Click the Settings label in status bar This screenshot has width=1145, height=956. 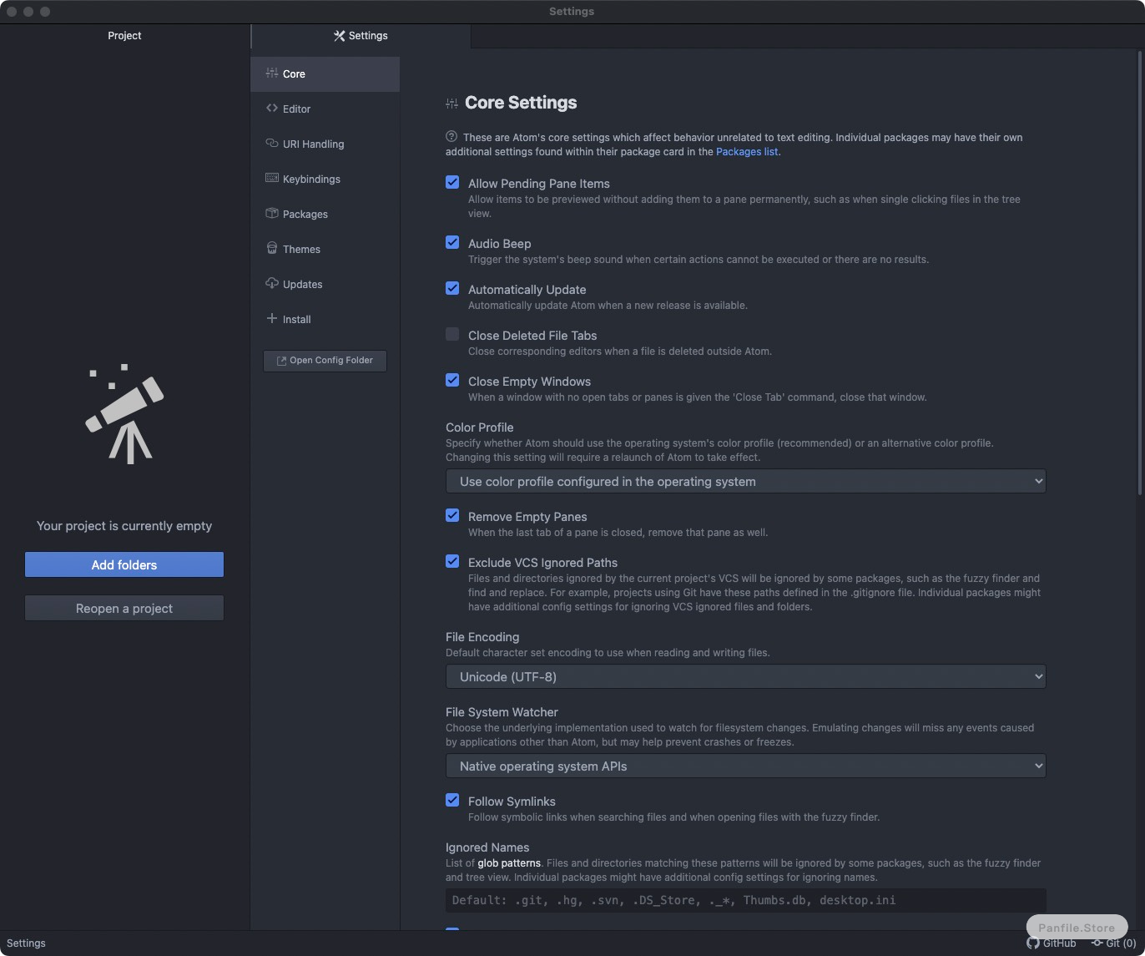click(26, 943)
